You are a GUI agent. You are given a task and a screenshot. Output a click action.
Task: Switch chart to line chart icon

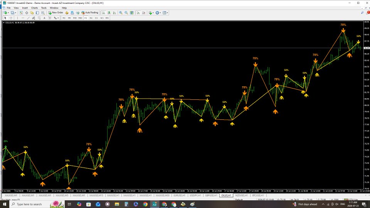(114, 13)
